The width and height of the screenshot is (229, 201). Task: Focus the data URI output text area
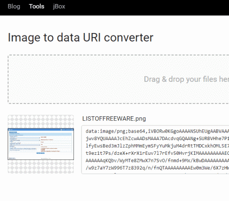155,150
